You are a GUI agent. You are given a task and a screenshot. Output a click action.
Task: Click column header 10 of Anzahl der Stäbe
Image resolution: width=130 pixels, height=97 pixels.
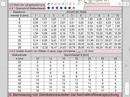[117, 16]
